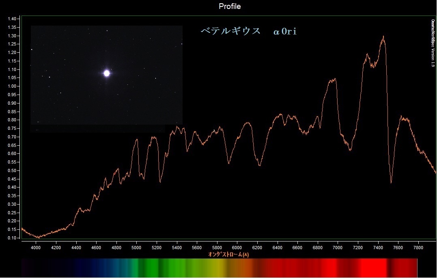Click the 7400 x-axis value

point(378,248)
